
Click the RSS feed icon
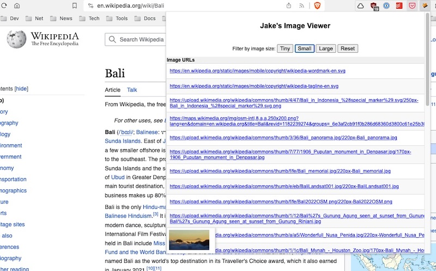(x=301, y=5)
